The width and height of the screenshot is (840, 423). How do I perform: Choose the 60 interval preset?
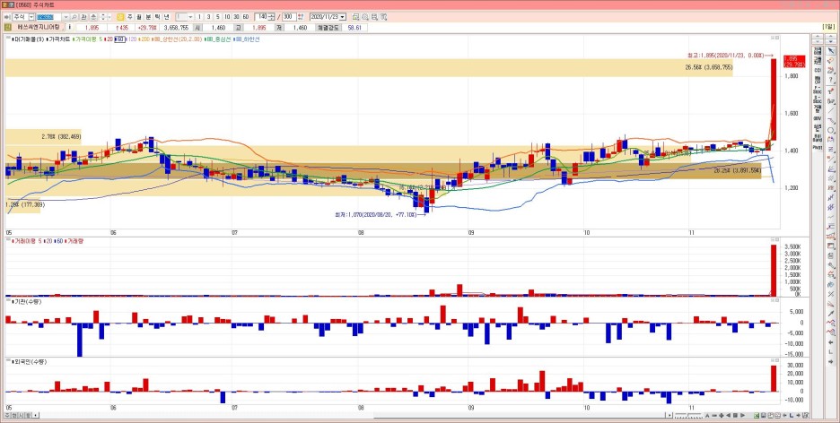coord(245,16)
